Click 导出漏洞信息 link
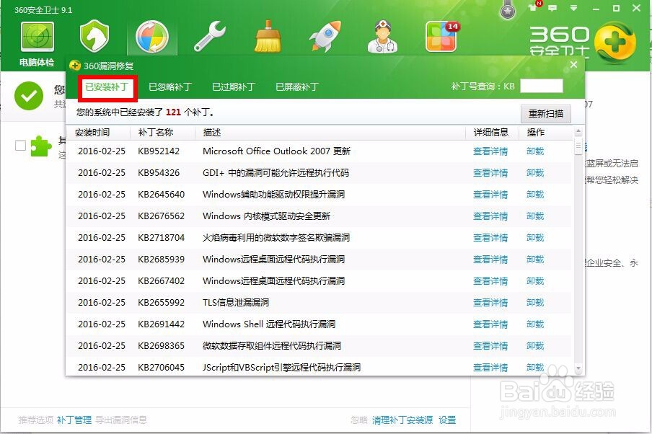 point(121,420)
